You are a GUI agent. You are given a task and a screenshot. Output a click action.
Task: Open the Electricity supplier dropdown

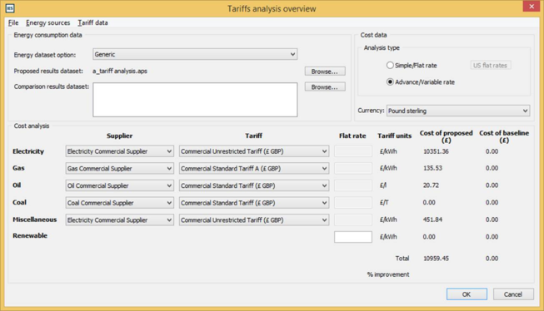coord(119,151)
